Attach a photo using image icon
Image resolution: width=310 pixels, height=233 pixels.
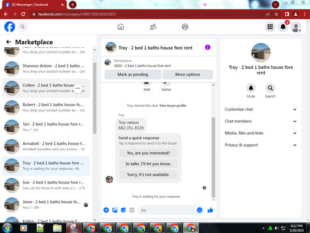115,210
